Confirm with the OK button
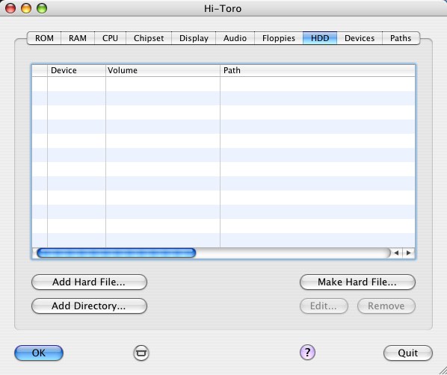This screenshot has width=447, height=375. click(x=39, y=353)
